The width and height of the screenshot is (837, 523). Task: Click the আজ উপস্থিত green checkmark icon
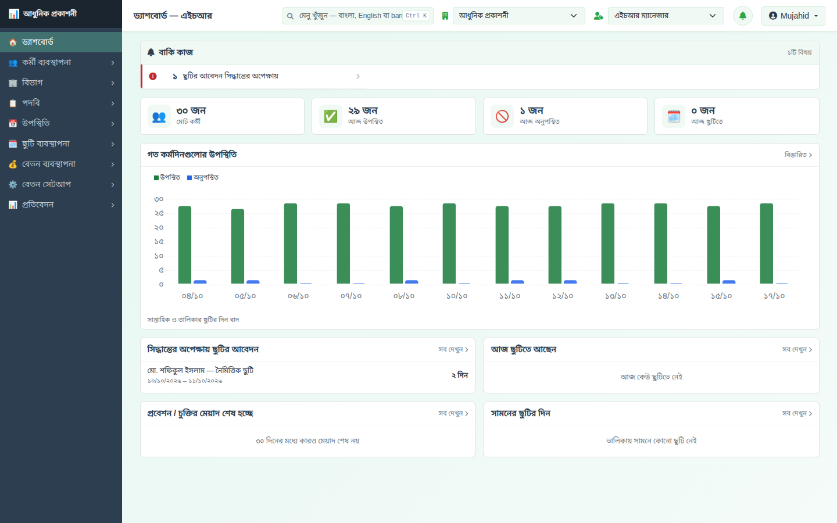[330, 116]
